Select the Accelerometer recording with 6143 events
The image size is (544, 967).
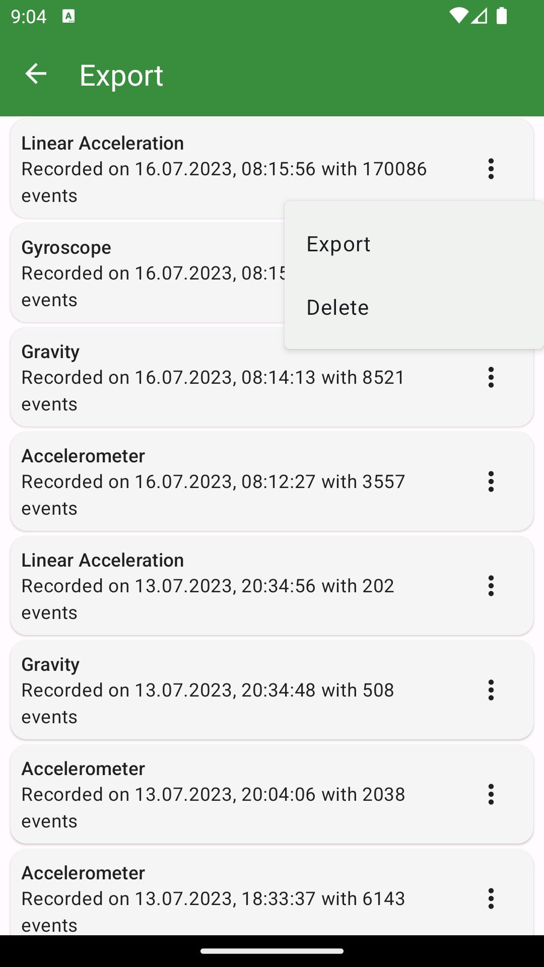272,892
